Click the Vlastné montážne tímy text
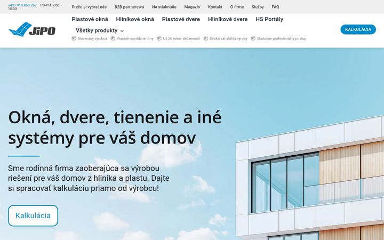Image resolution: width=384 pixels, height=240 pixels. pyautogui.click(x=135, y=38)
